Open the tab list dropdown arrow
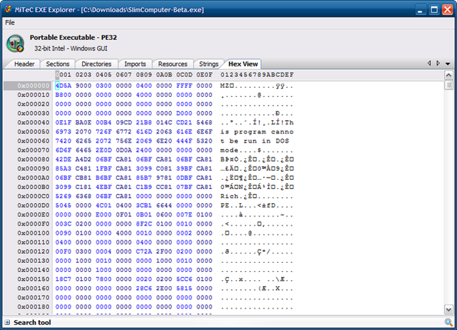 448,64
